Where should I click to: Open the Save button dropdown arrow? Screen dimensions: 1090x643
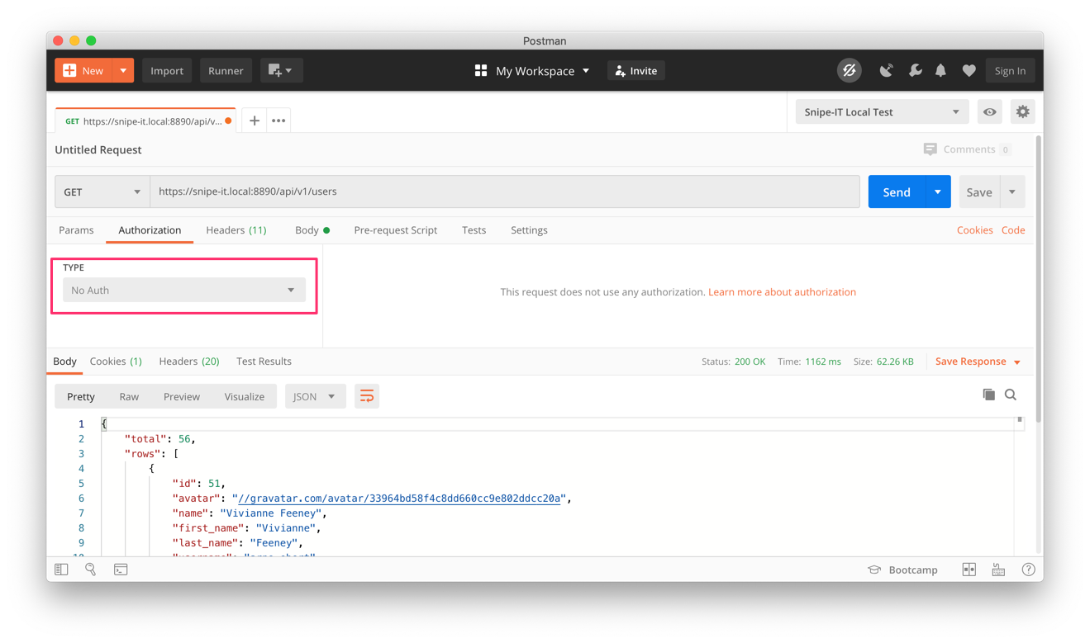point(1012,191)
